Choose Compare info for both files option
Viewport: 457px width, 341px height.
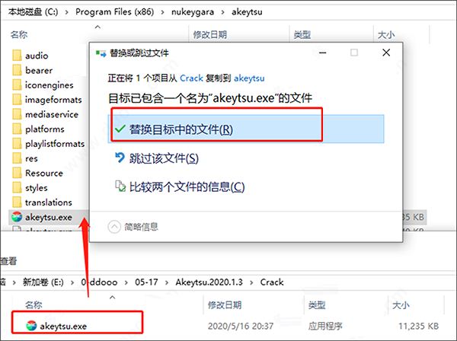tap(180, 186)
